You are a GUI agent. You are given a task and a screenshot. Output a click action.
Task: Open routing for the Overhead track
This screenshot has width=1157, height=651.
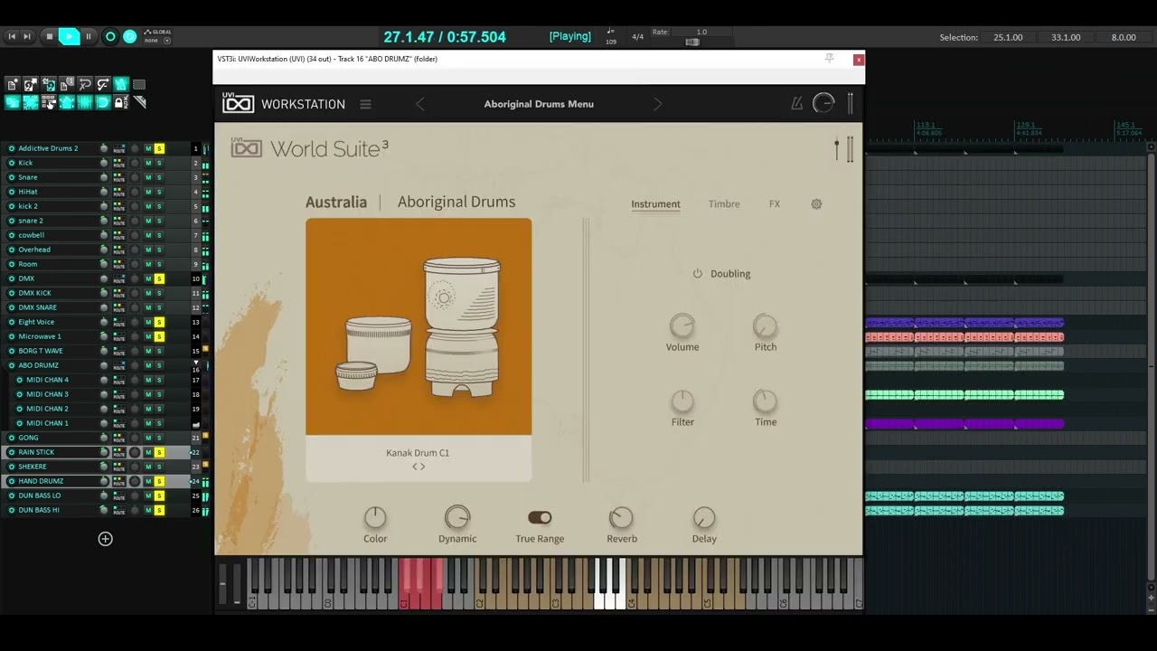point(119,250)
